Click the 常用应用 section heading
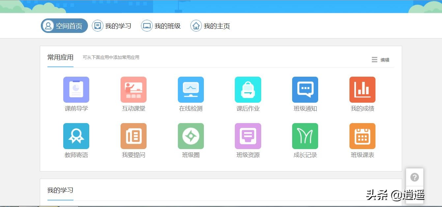Viewport: 442px width, 207px height. [x=60, y=57]
